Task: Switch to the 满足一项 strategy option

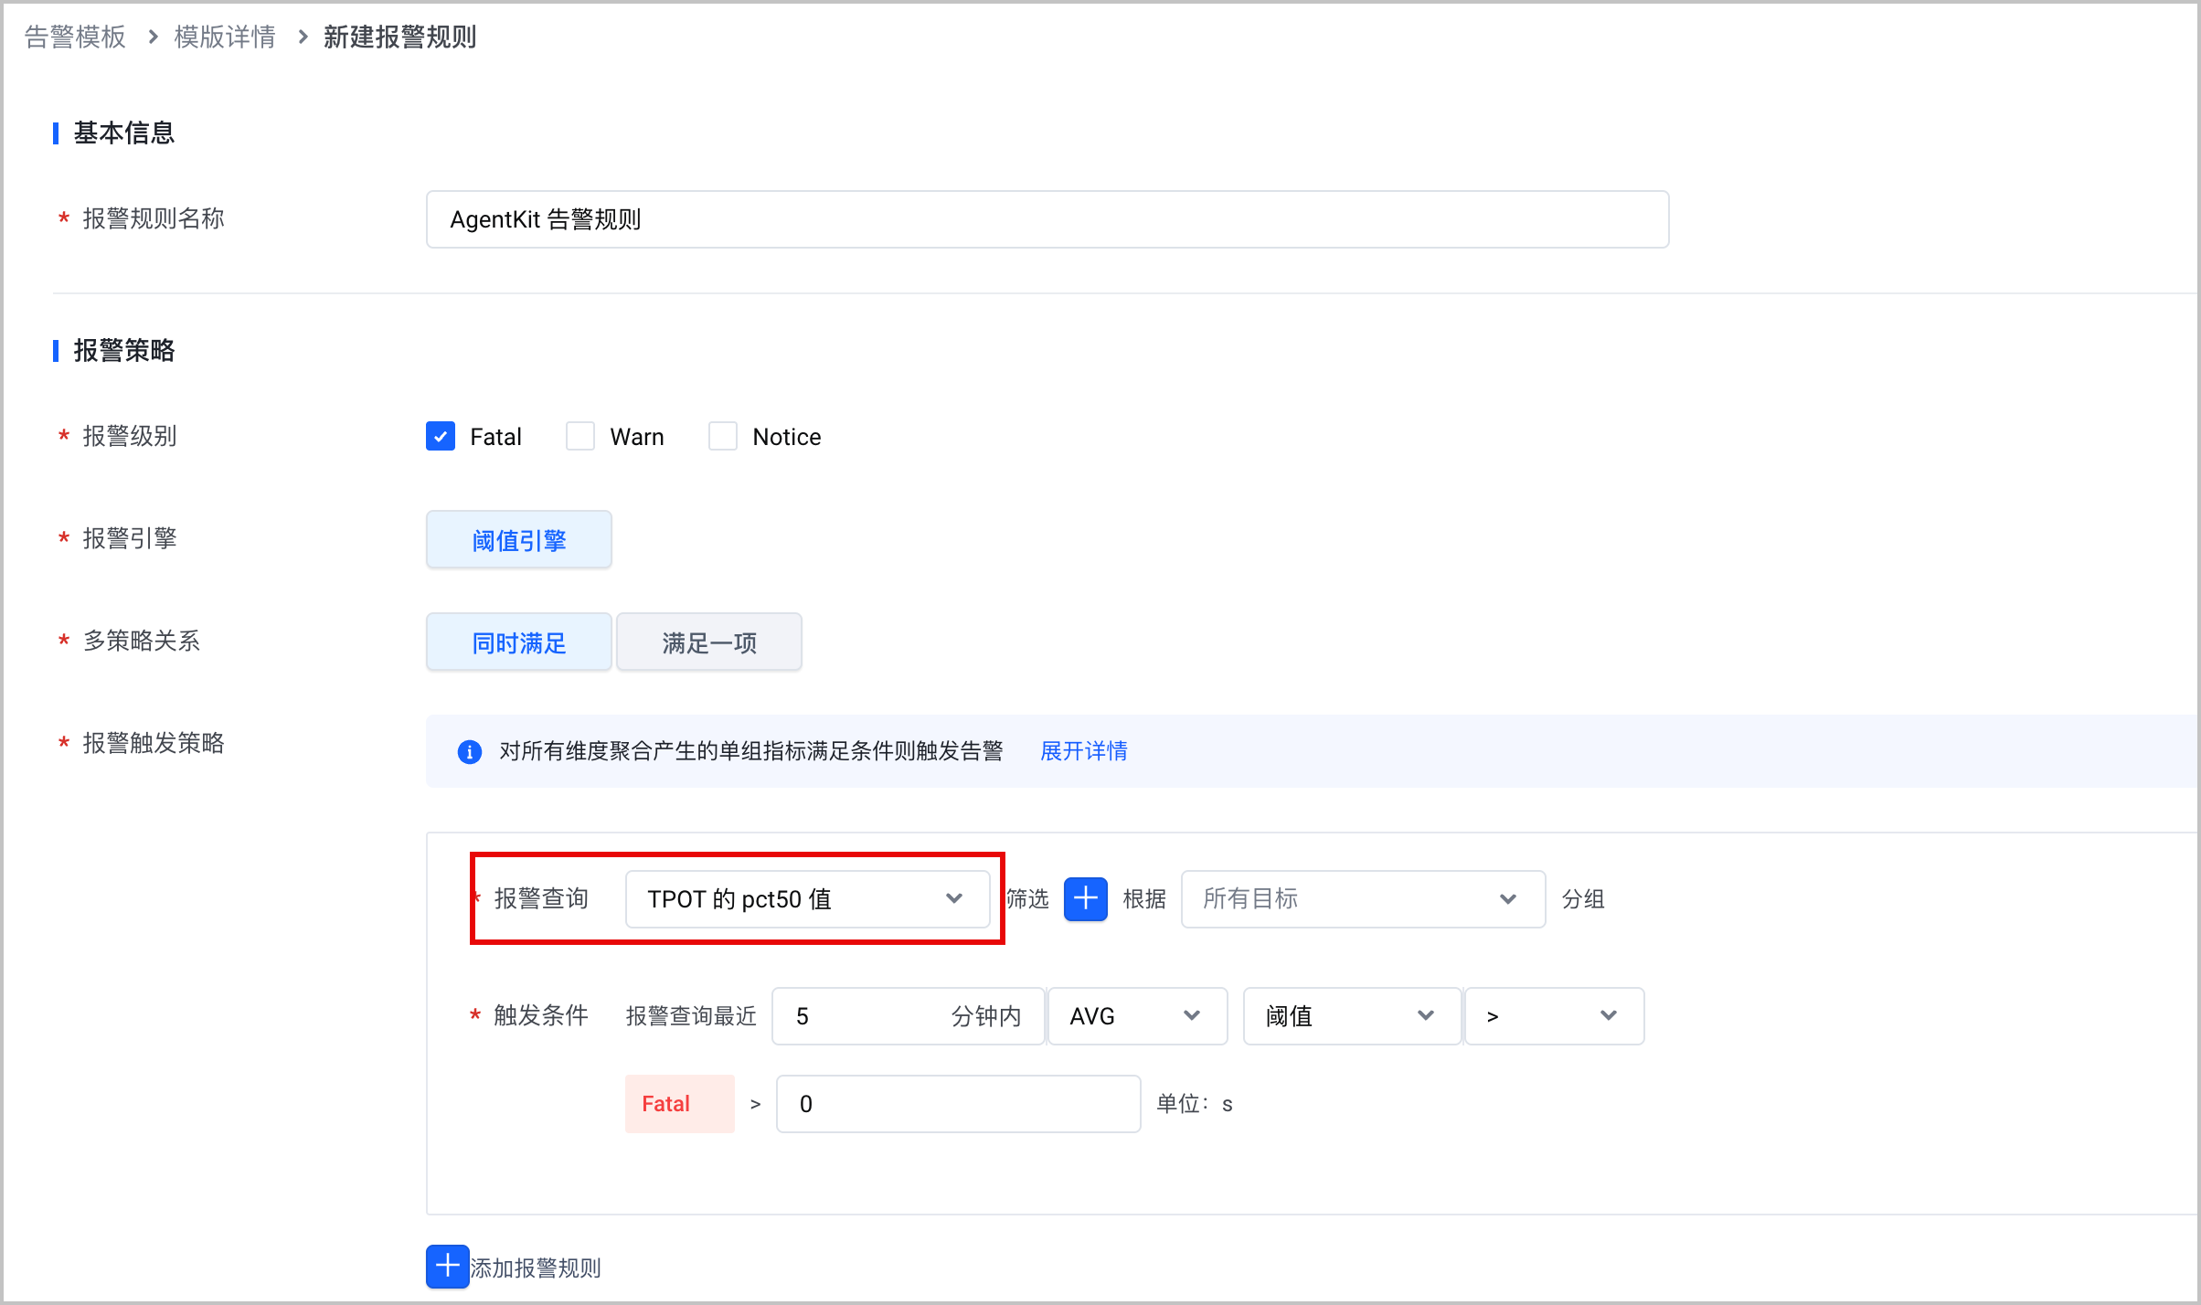Action: 709,642
